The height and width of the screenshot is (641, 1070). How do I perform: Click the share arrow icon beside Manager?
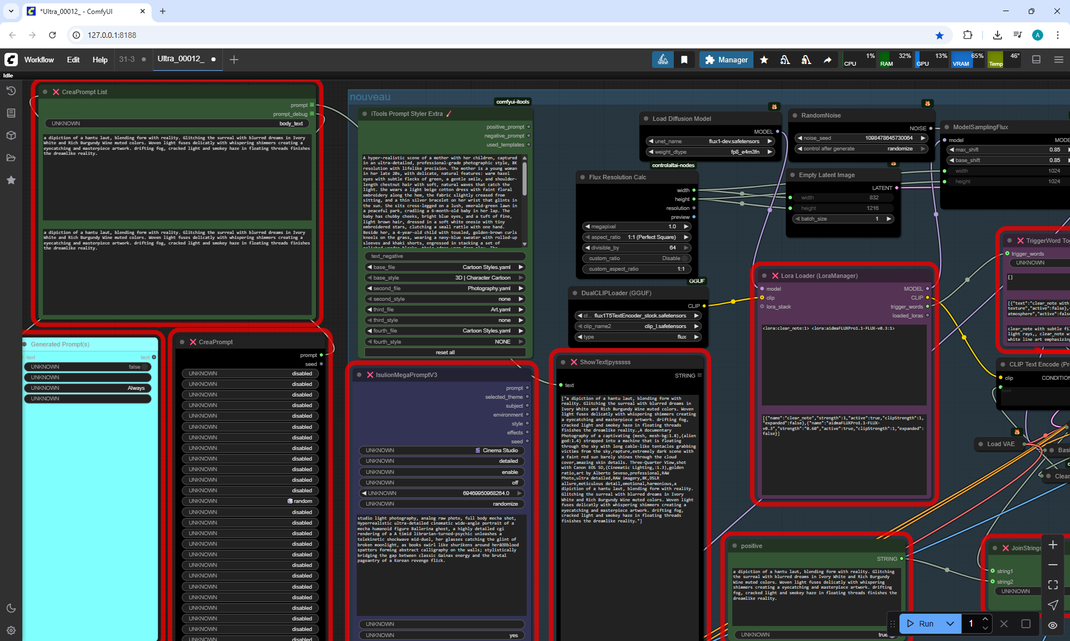click(828, 60)
